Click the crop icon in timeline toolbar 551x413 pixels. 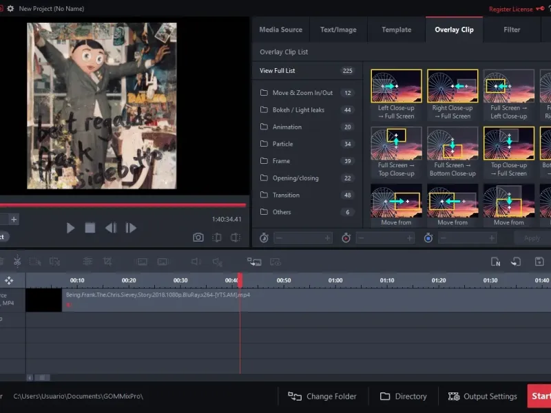point(107,262)
